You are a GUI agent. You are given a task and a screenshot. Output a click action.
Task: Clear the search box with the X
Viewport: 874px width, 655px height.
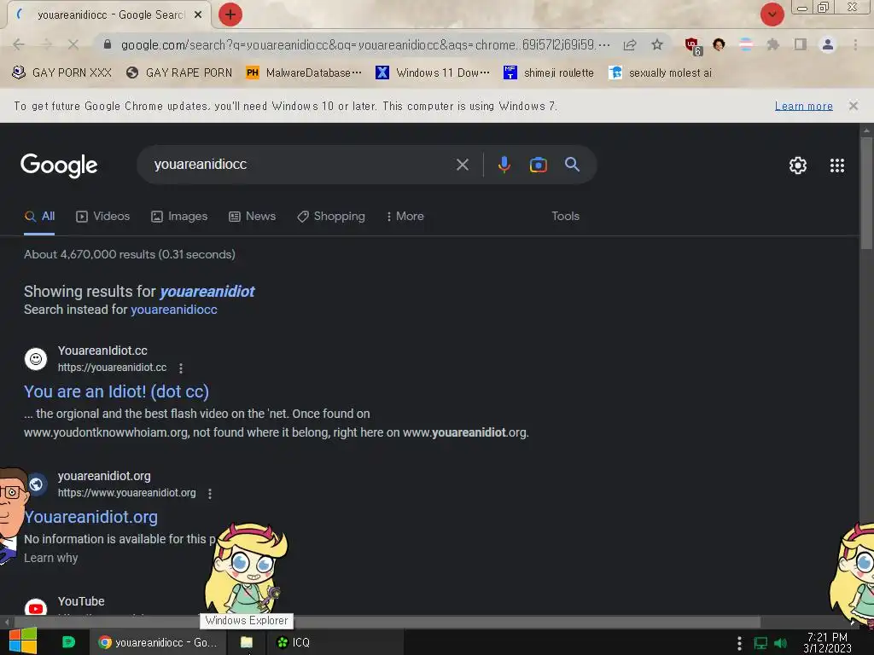pyautogui.click(x=462, y=165)
